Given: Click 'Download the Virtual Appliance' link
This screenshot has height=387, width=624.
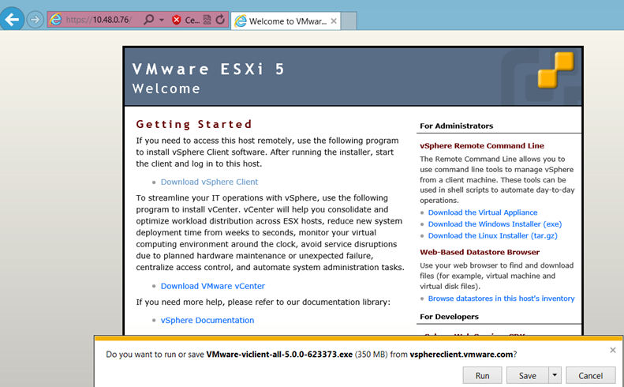Looking at the screenshot, I should 483,212.
